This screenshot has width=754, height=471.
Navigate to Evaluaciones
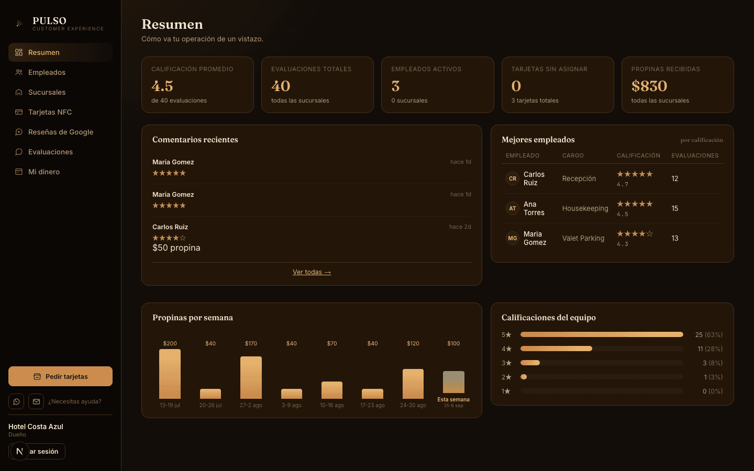[x=60, y=152]
